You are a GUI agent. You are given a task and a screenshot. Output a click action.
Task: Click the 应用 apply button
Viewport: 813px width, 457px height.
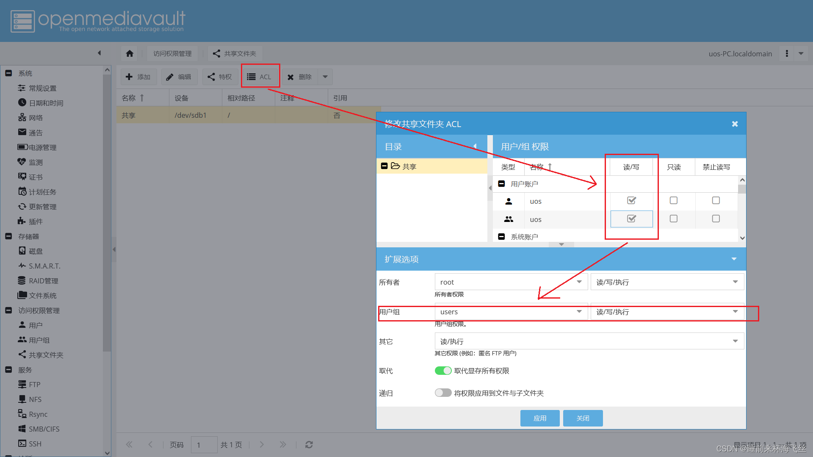click(x=540, y=418)
